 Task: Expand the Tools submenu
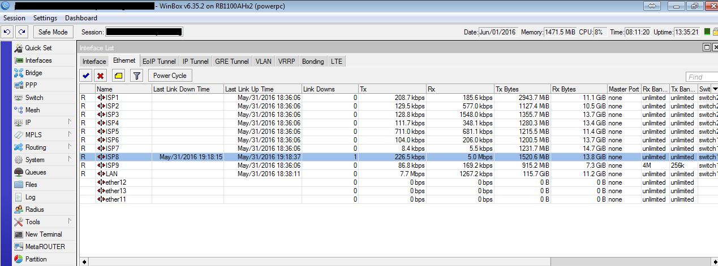(x=70, y=221)
